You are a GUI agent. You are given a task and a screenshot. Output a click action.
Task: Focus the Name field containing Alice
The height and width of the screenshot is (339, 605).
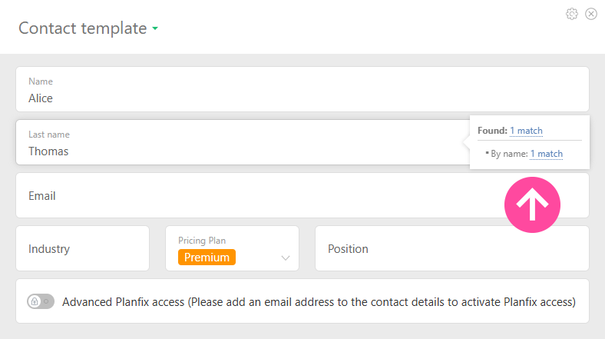click(x=230, y=98)
